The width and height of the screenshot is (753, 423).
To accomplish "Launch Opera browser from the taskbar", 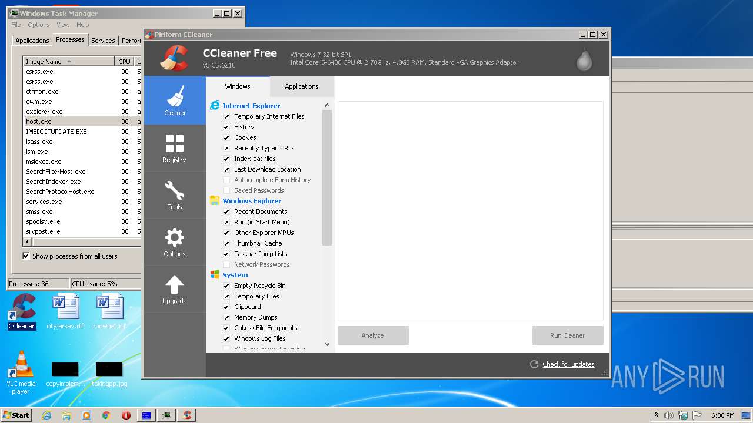I will point(126,415).
